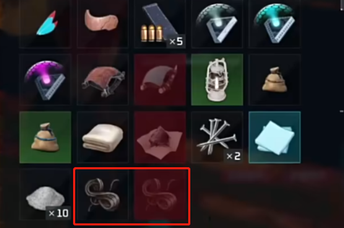Click the ×5 stack counter badge
This screenshot has width=344, height=228.
point(176,41)
